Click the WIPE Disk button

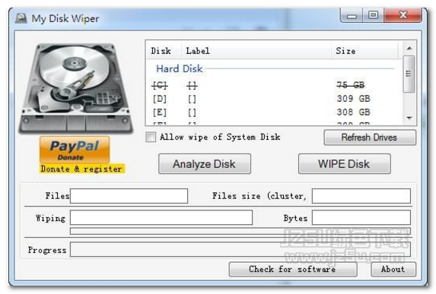tap(344, 164)
